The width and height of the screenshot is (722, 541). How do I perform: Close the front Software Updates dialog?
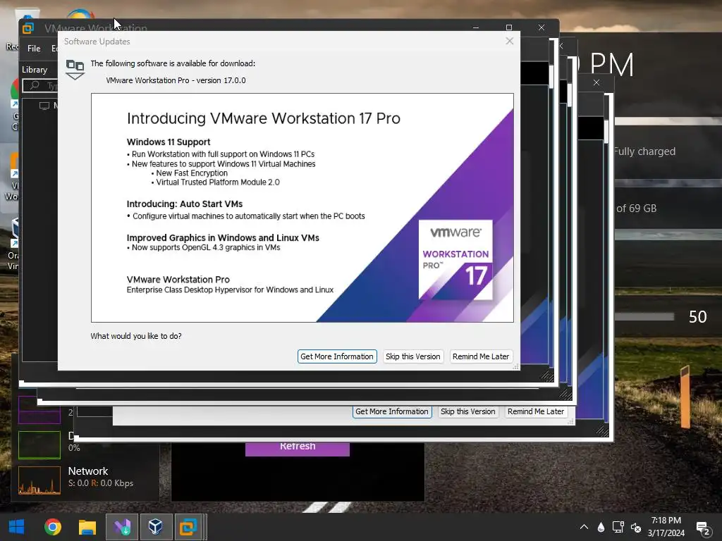point(509,41)
